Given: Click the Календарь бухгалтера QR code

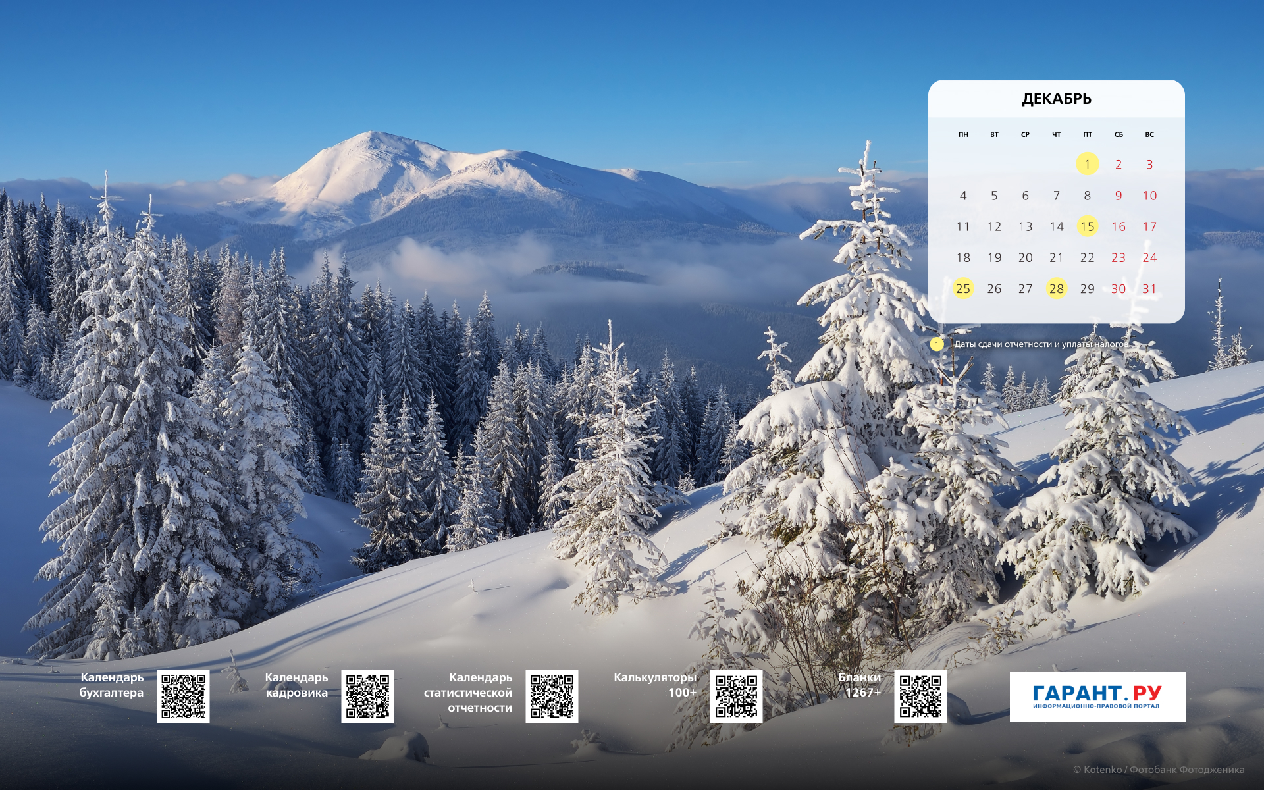Looking at the screenshot, I should click(x=183, y=696).
